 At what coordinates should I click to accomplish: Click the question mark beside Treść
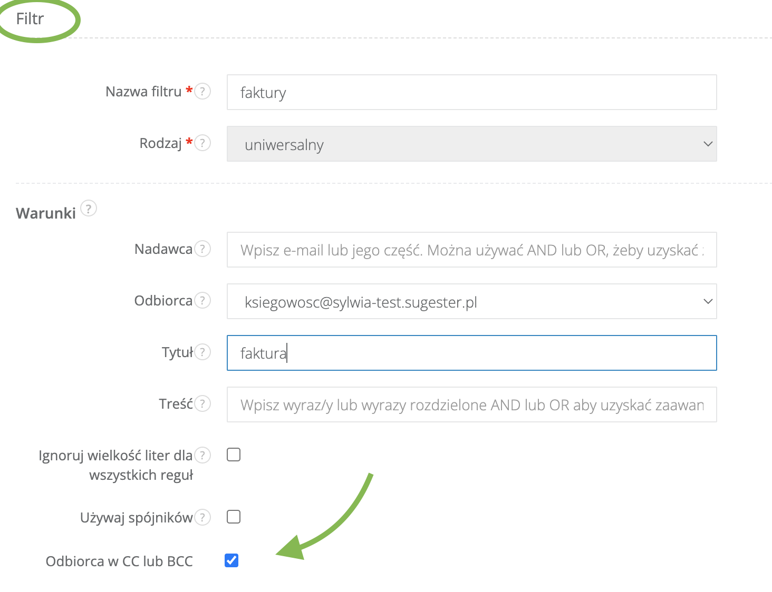202,403
